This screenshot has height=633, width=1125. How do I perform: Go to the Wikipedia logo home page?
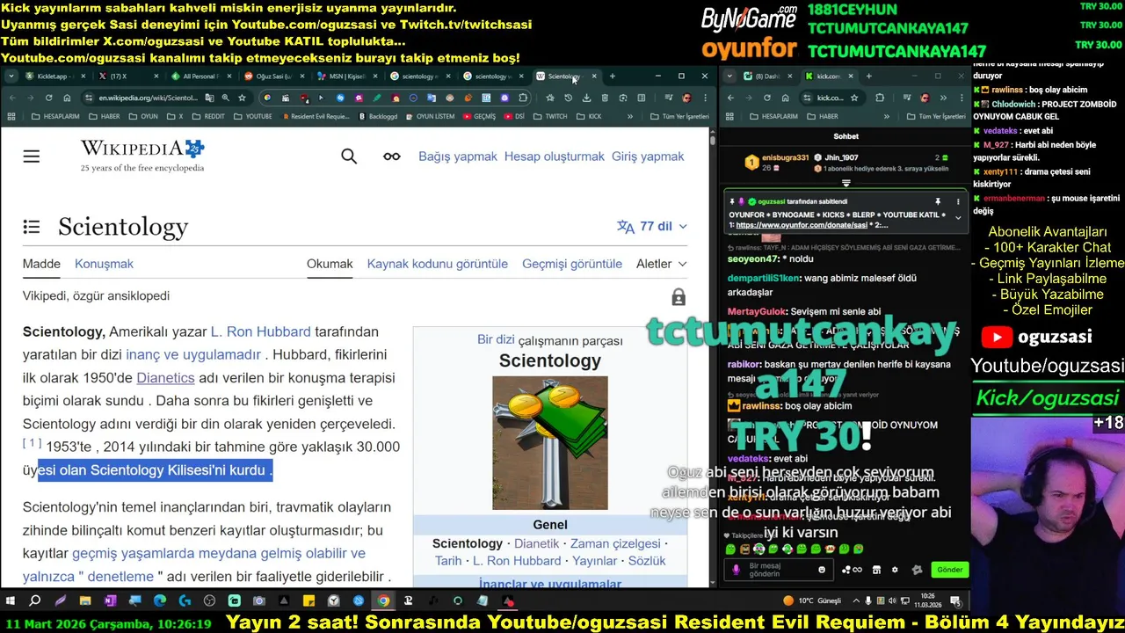point(142,156)
